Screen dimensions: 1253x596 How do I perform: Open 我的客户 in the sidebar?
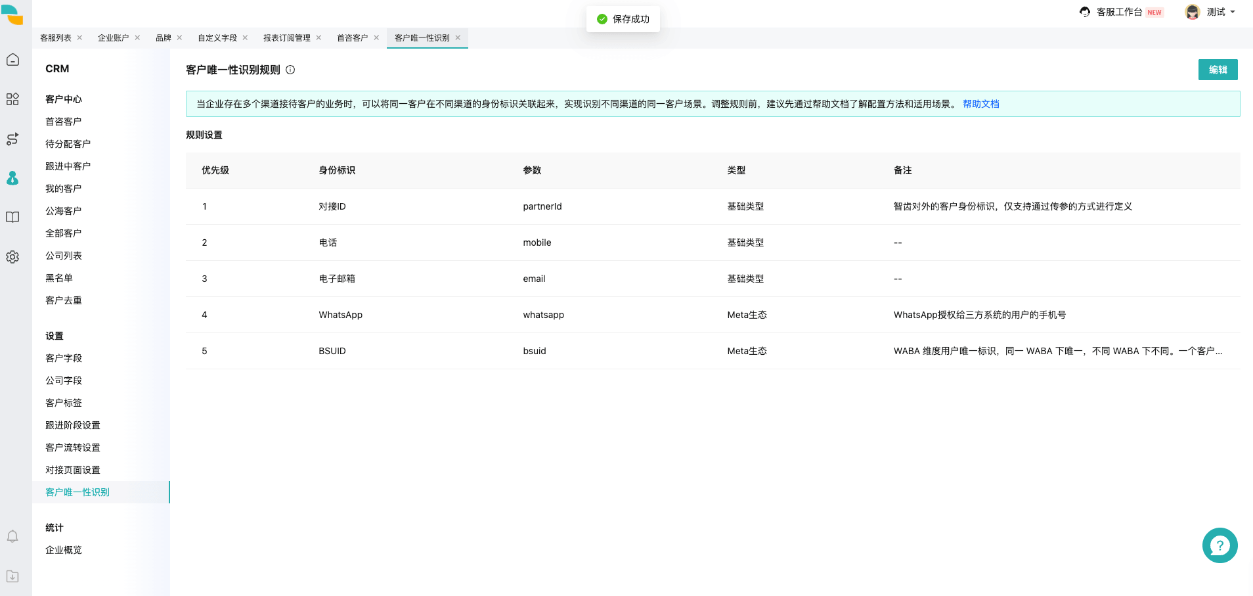[x=64, y=189]
